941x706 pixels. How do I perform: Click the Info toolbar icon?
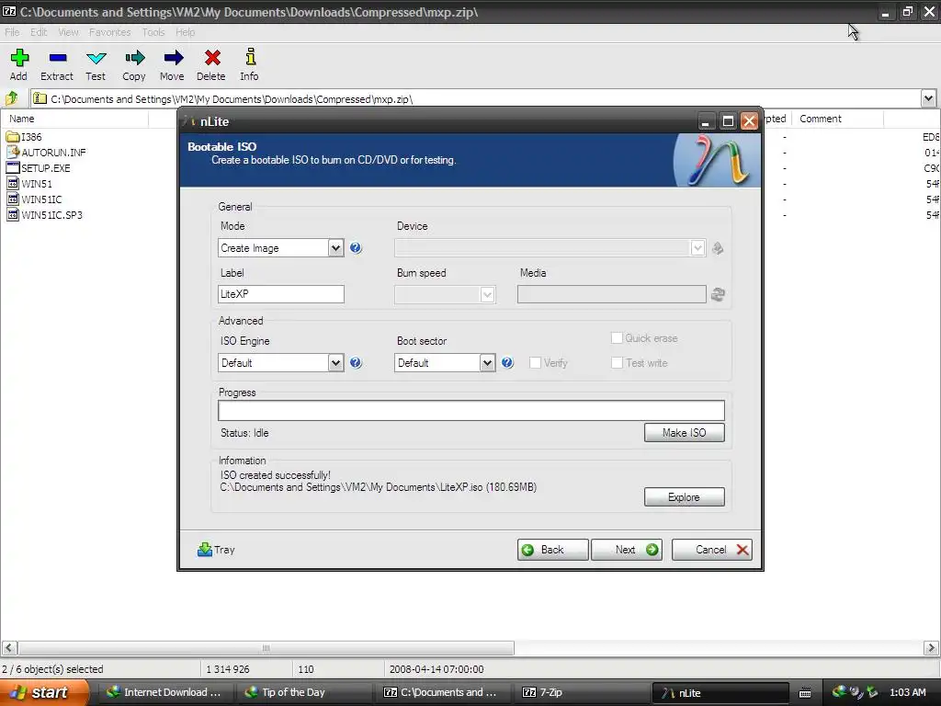250,64
